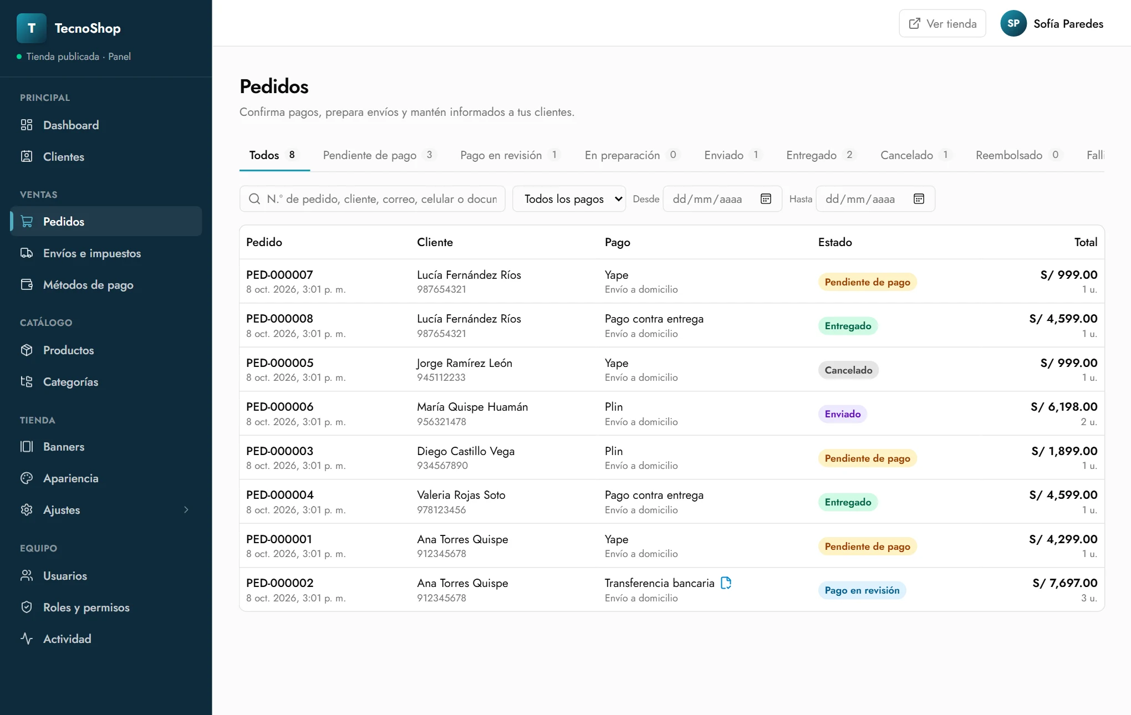Click the Pago en revisión status badge

pos(862,590)
